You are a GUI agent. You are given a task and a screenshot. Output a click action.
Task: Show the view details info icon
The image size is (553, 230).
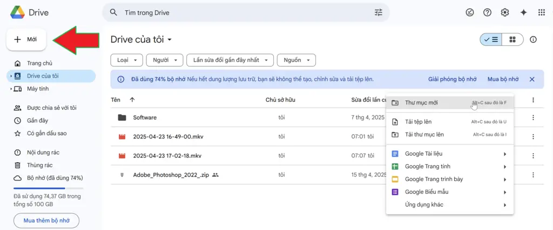click(534, 39)
